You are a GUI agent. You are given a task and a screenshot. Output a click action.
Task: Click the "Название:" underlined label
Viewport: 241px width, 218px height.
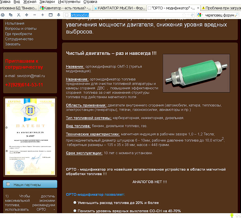(75, 67)
